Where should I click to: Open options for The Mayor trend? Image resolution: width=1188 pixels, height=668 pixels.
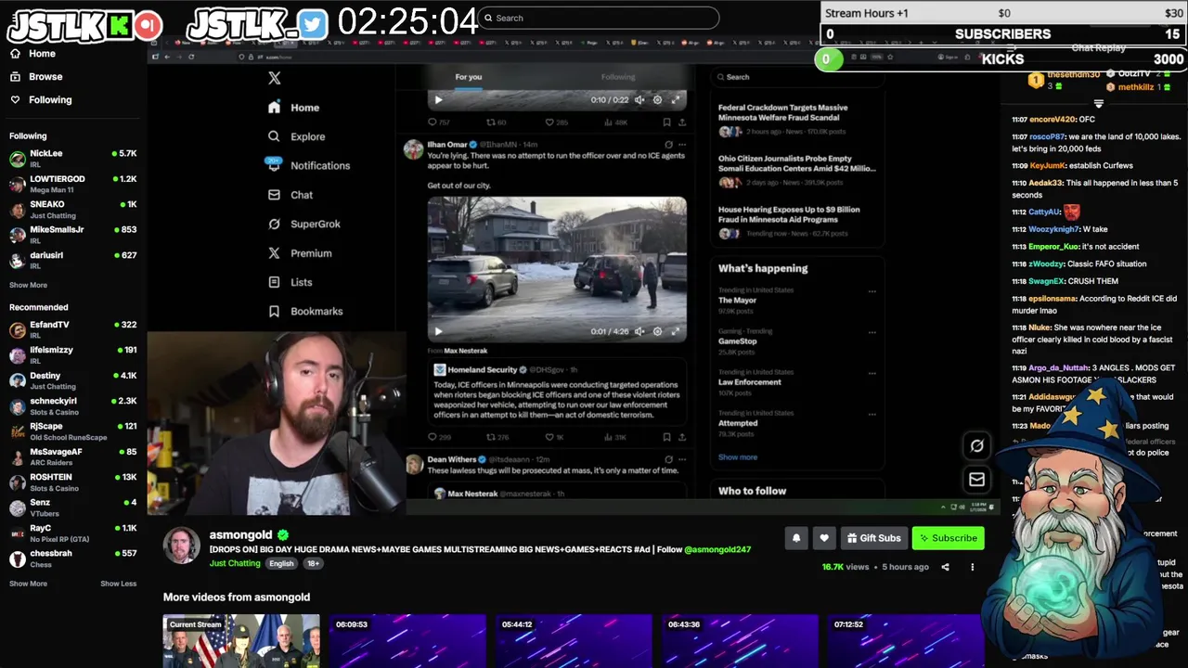pos(872,291)
